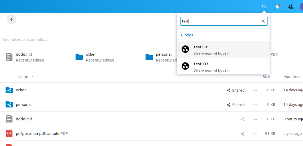The height and width of the screenshot is (146, 303).
Task: Open the other folder in file list
Action: point(21,90)
